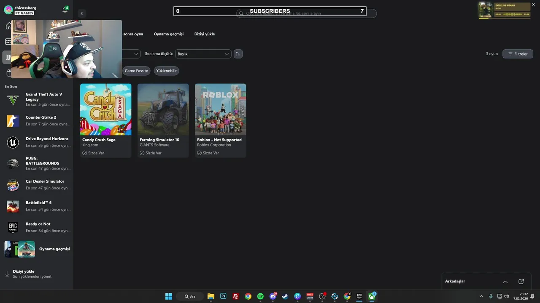Open the Farming Simulator 16 game tile
540x303 pixels.
(163, 120)
